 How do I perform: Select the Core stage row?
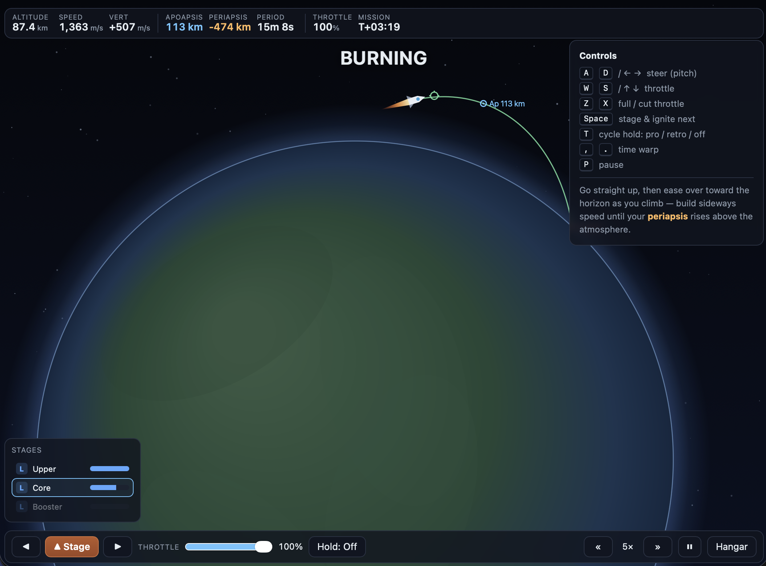coord(73,488)
